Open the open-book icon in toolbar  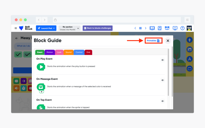152,28
